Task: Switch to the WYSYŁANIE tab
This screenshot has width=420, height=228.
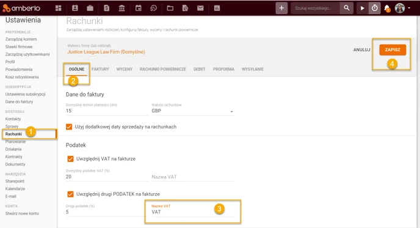Action: tap(253, 69)
